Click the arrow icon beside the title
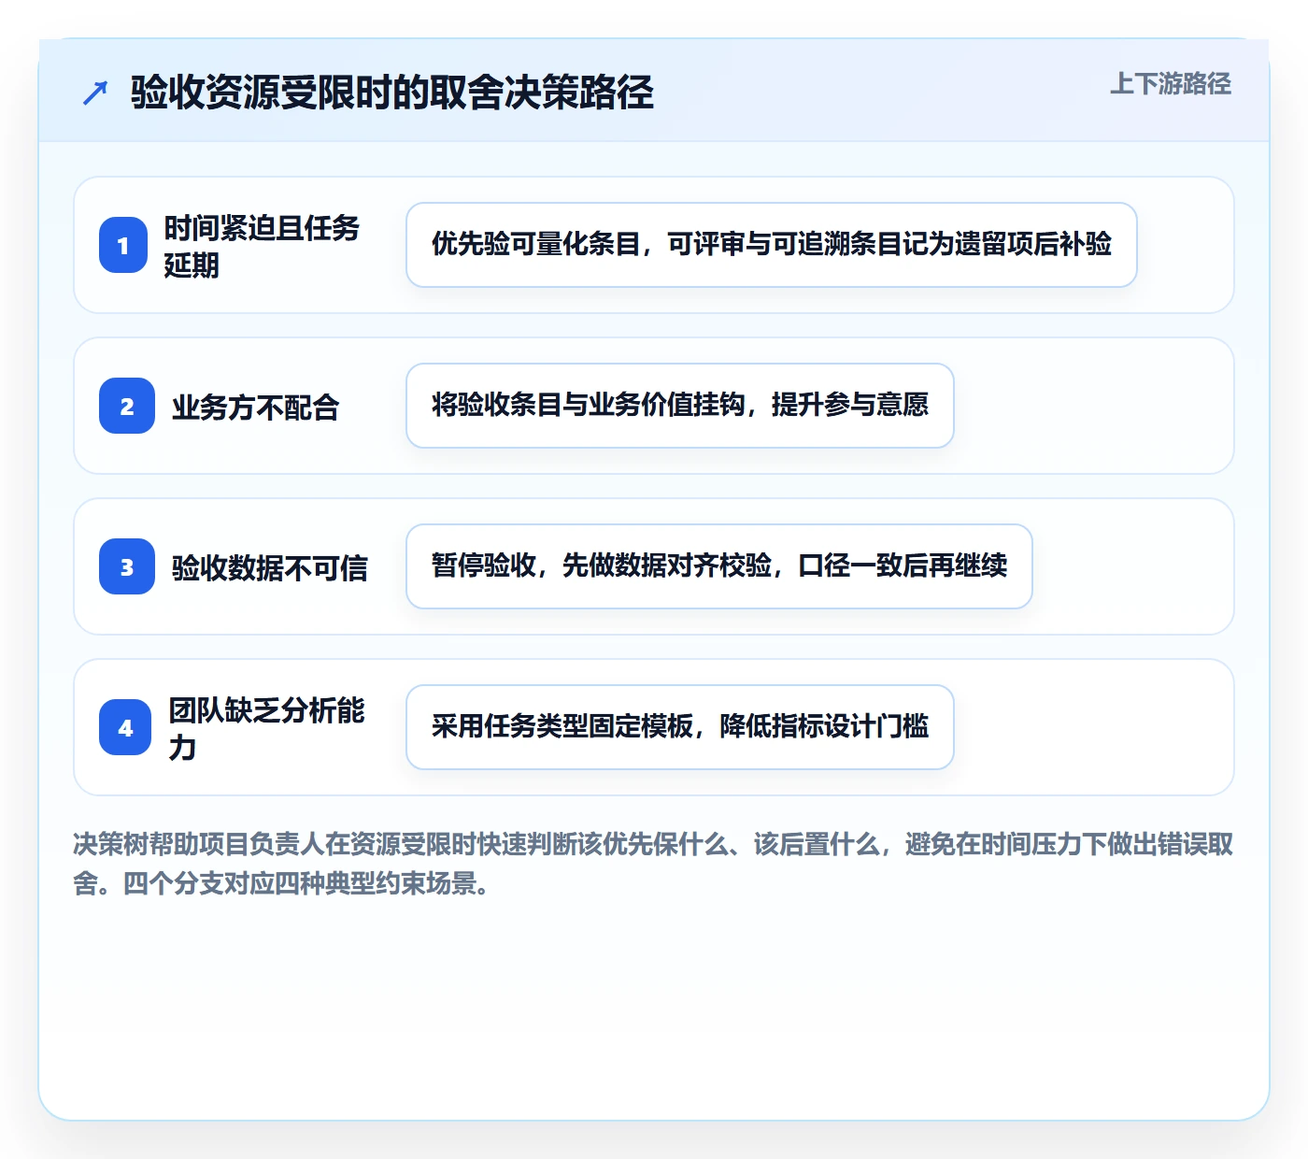The width and height of the screenshot is (1308, 1159). click(x=95, y=93)
